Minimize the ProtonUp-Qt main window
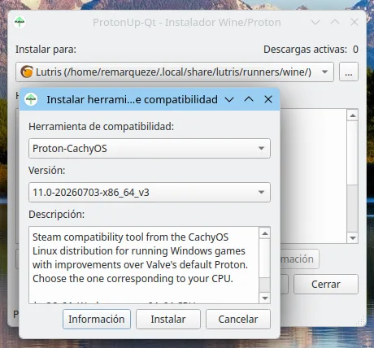The image size is (374, 348). (x=315, y=22)
